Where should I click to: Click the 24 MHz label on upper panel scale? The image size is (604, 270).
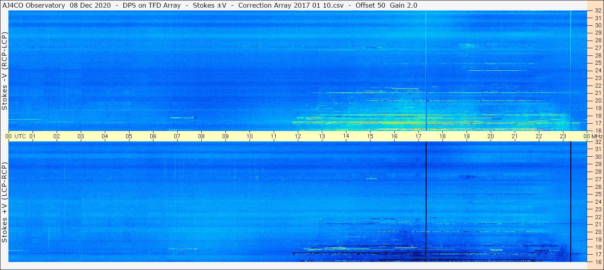tap(598, 70)
